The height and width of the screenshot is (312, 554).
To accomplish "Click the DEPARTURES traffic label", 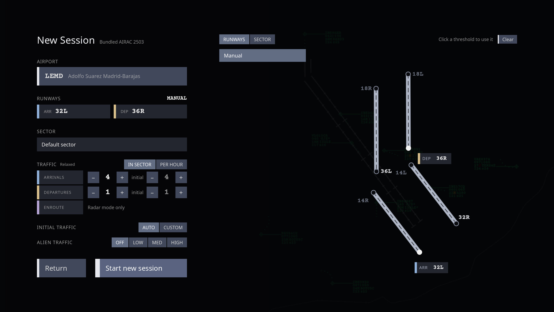I will pos(60,192).
